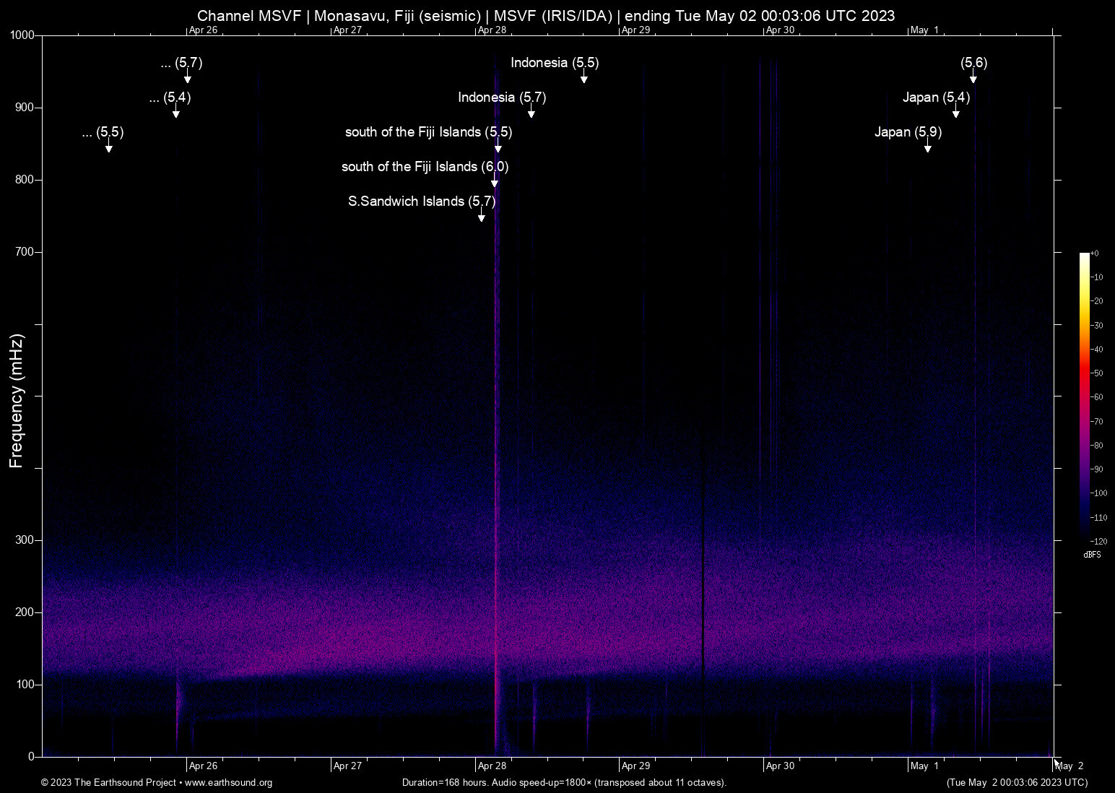Select the arrow below the ... (5.4) event
This screenshot has height=793, width=1115.
pyautogui.click(x=175, y=113)
